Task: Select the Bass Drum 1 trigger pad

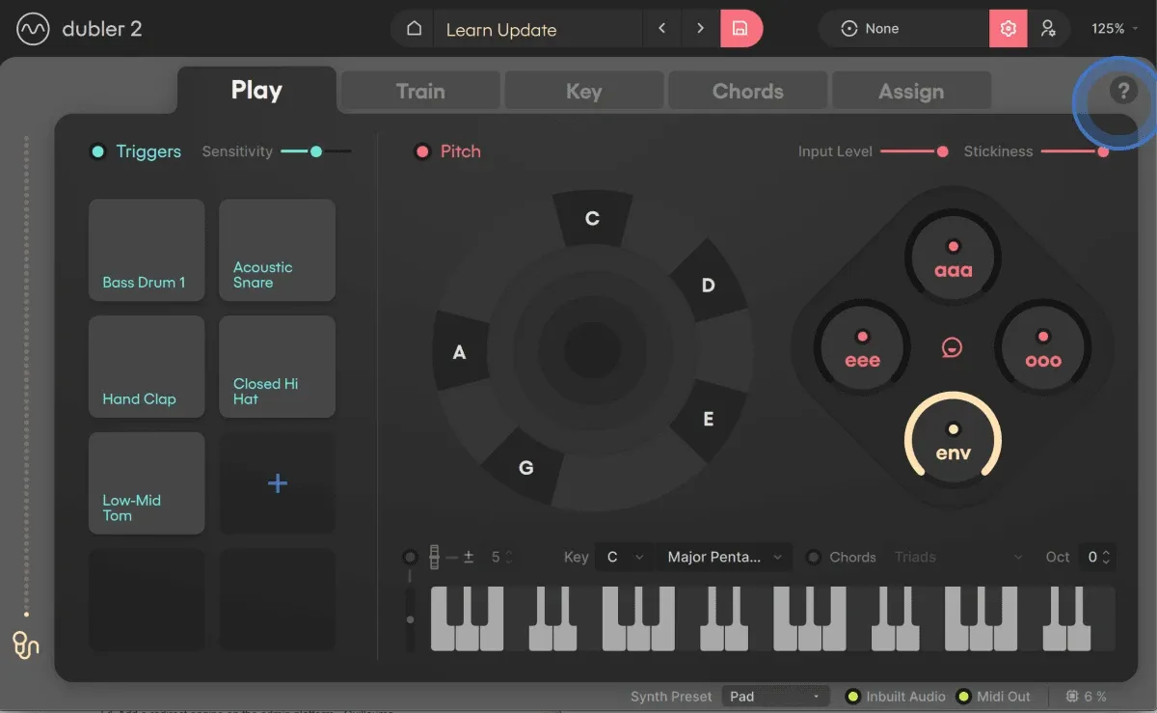Action: [147, 250]
